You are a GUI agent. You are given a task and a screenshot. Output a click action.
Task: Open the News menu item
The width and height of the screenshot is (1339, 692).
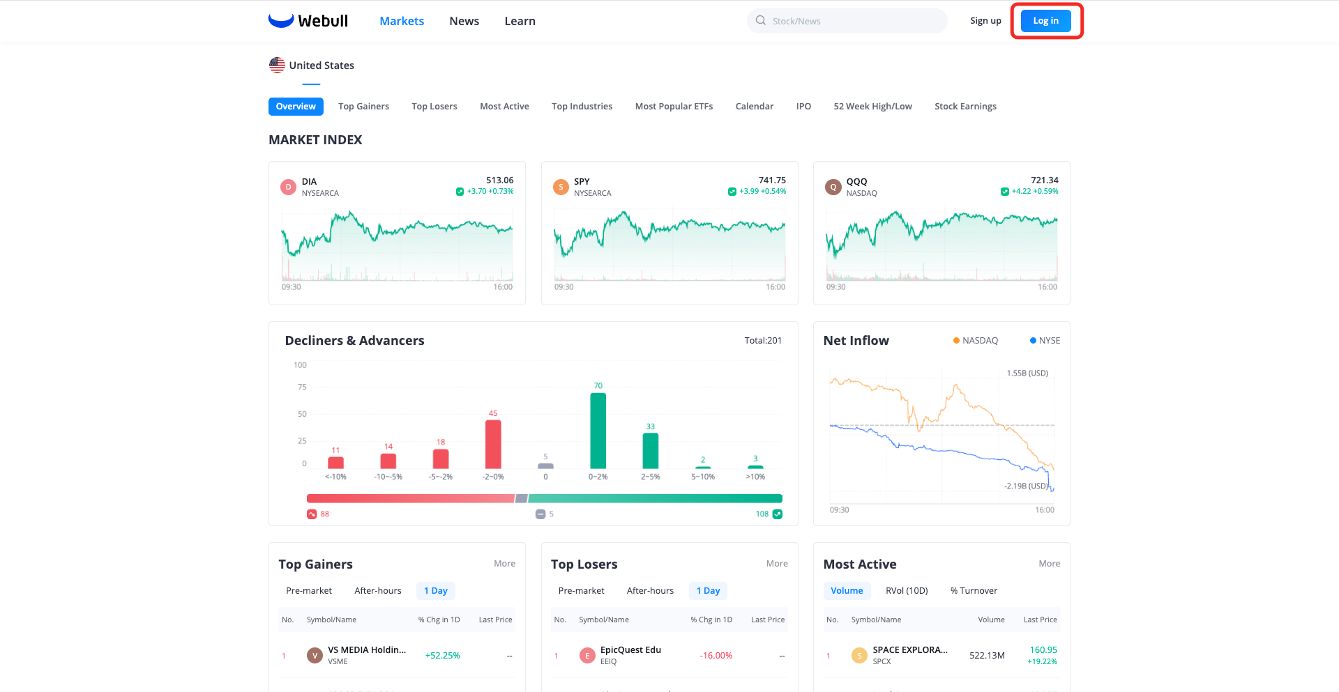pyautogui.click(x=464, y=21)
